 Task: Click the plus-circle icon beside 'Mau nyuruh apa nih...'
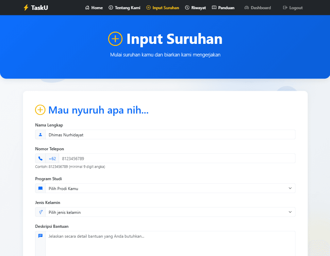40,110
